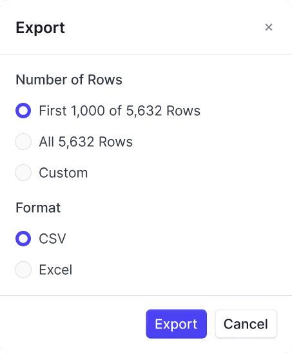Close the Export dialog with X icon
This screenshot has width=292, height=353.
click(x=269, y=27)
